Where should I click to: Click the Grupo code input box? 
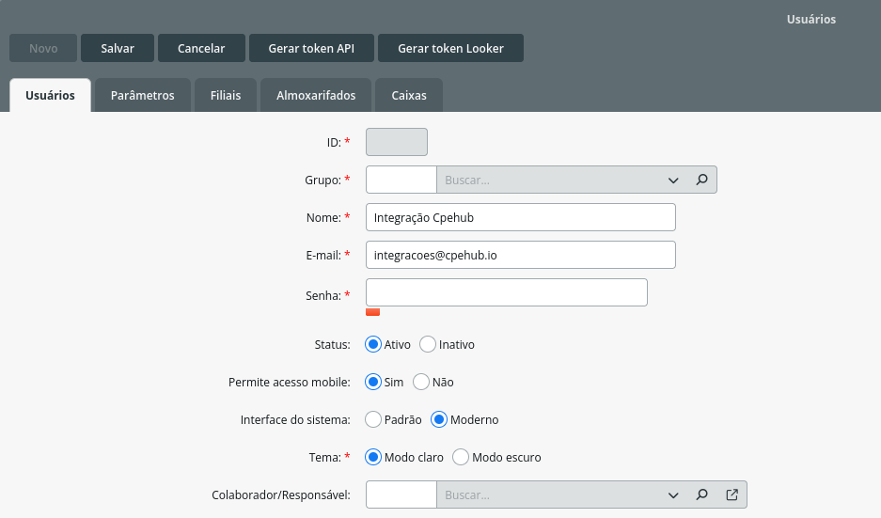[401, 180]
